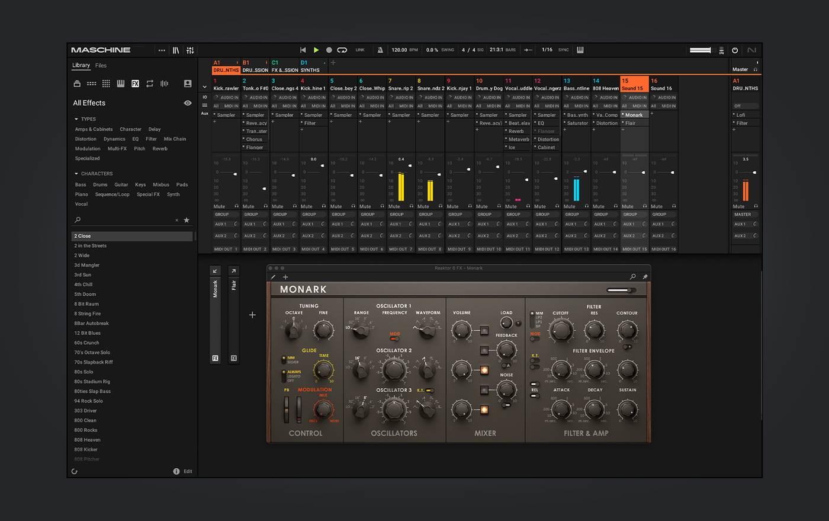Open the info icon beside Edit
The height and width of the screenshot is (521, 829).
176,471
